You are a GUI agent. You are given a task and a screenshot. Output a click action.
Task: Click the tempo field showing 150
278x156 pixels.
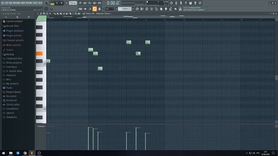(x=73, y=3)
